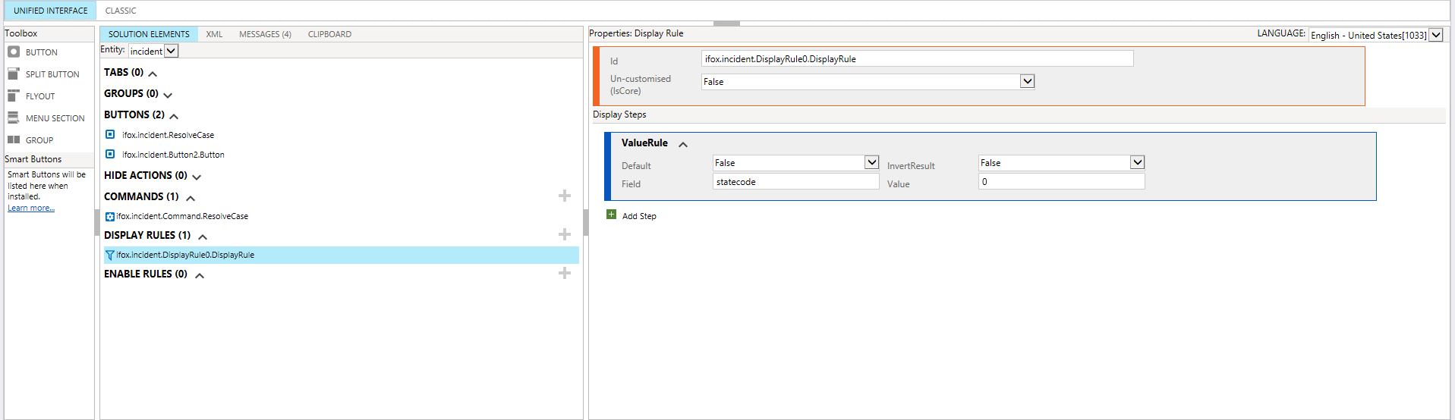Select the Flyout icon in Toolbox
Screen dimensions: 1455x420
click(14, 96)
